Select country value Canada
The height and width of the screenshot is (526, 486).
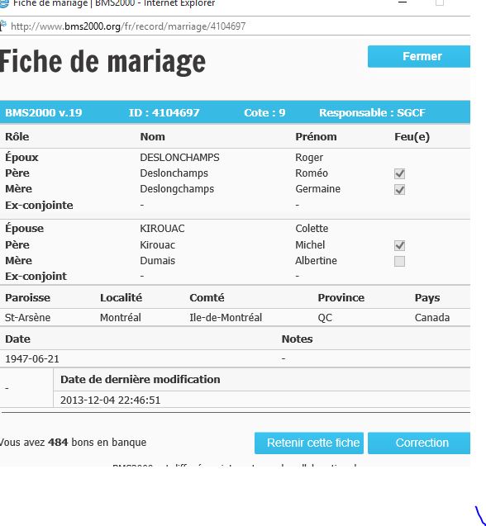pyautogui.click(x=432, y=318)
